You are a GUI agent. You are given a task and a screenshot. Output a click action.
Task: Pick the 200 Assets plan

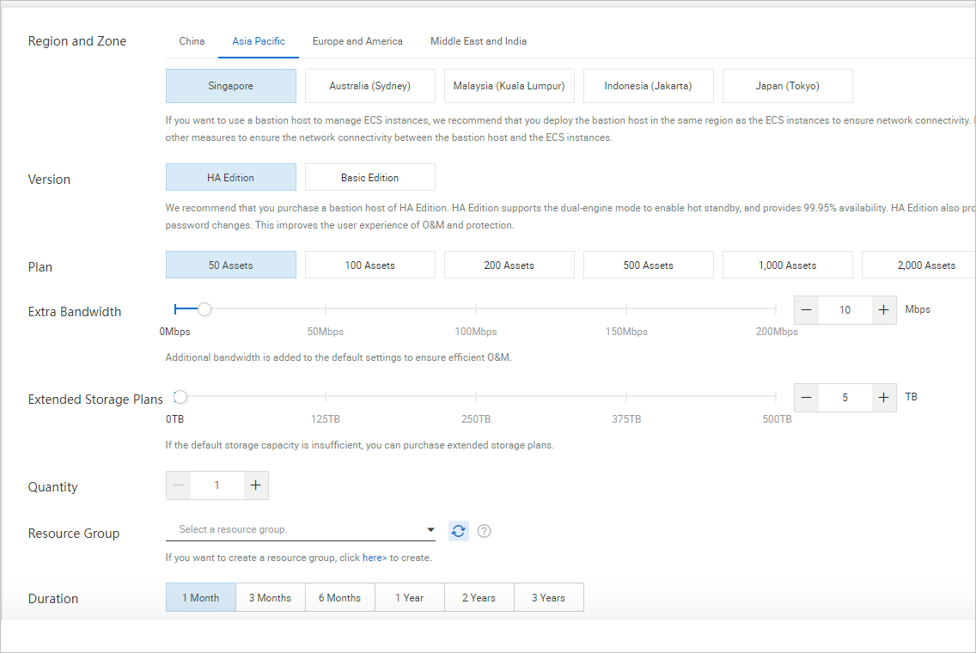point(509,265)
